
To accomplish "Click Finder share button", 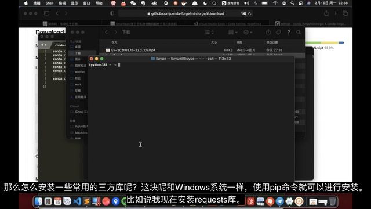I will pyautogui.click(x=268, y=32).
